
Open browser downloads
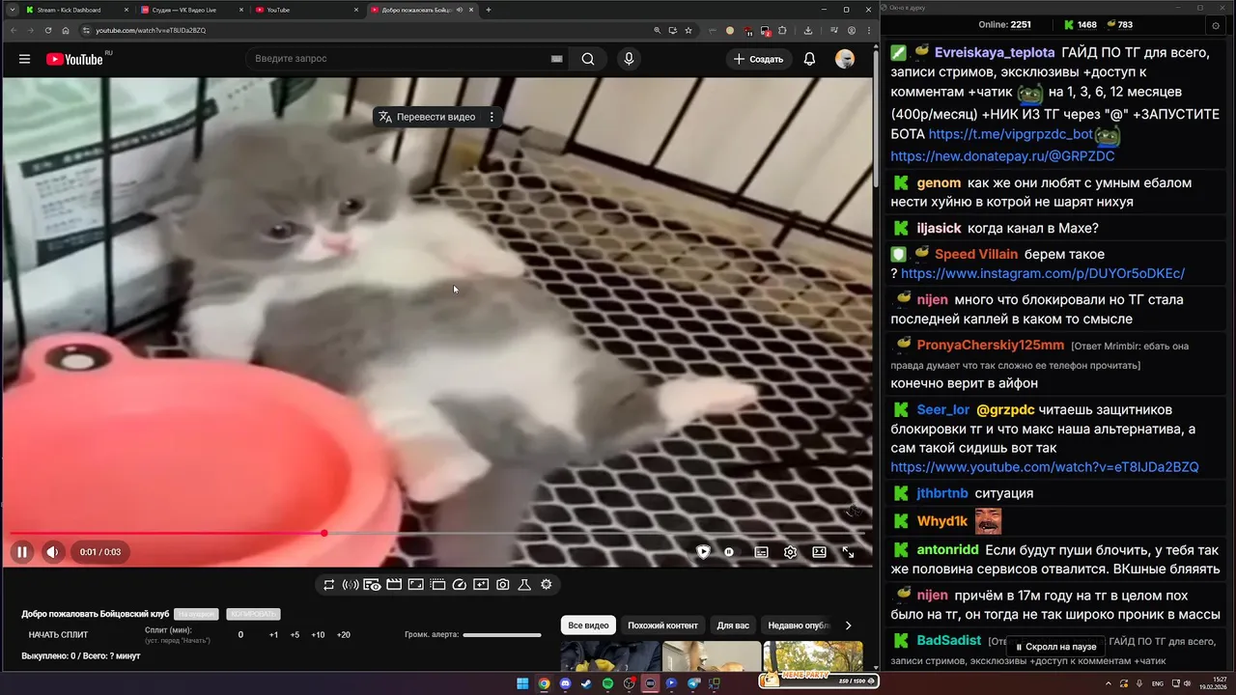point(808,30)
